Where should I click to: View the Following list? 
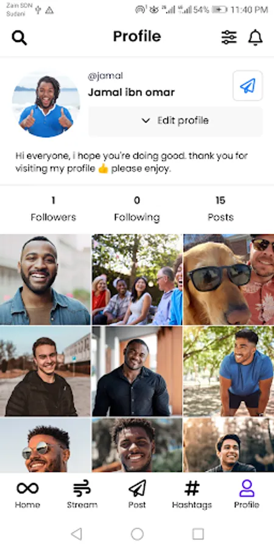[x=137, y=209]
